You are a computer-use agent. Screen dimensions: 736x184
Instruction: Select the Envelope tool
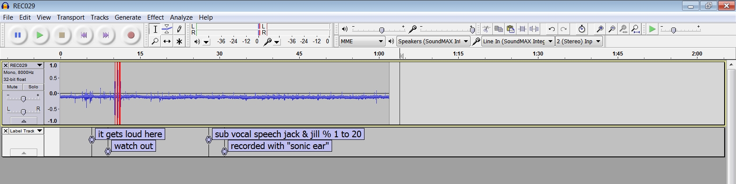pyautogui.click(x=167, y=29)
